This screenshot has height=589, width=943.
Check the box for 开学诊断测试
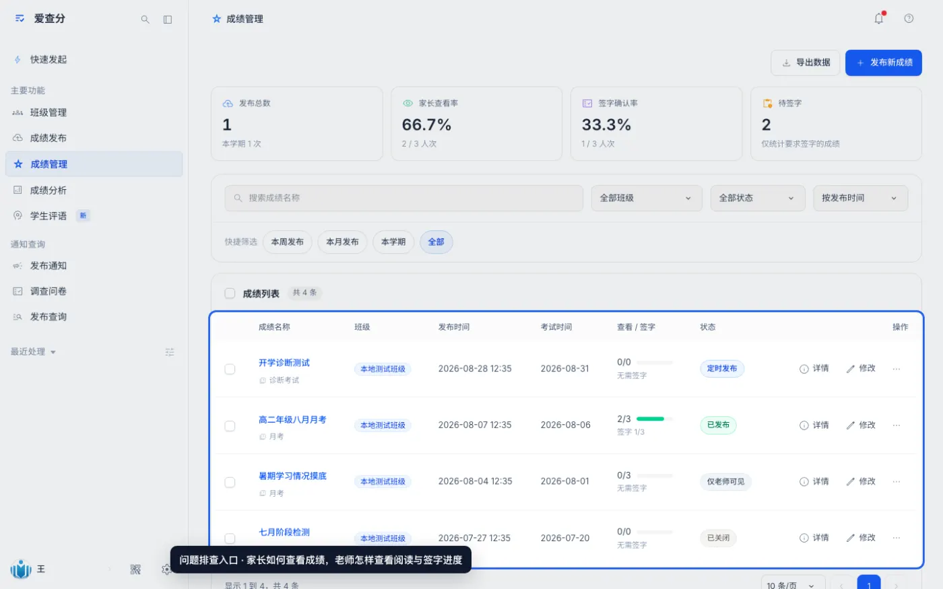[x=230, y=370]
